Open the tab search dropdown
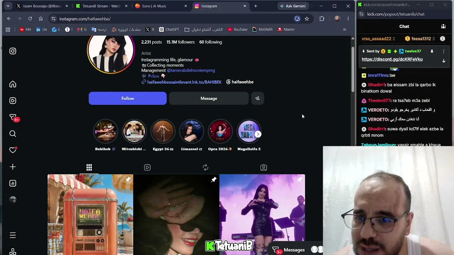 (8, 6)
